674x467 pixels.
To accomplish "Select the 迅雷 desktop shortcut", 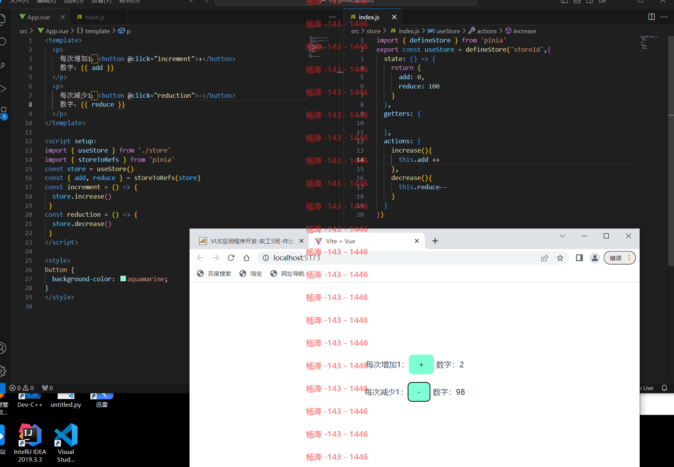I will (102, 401).
